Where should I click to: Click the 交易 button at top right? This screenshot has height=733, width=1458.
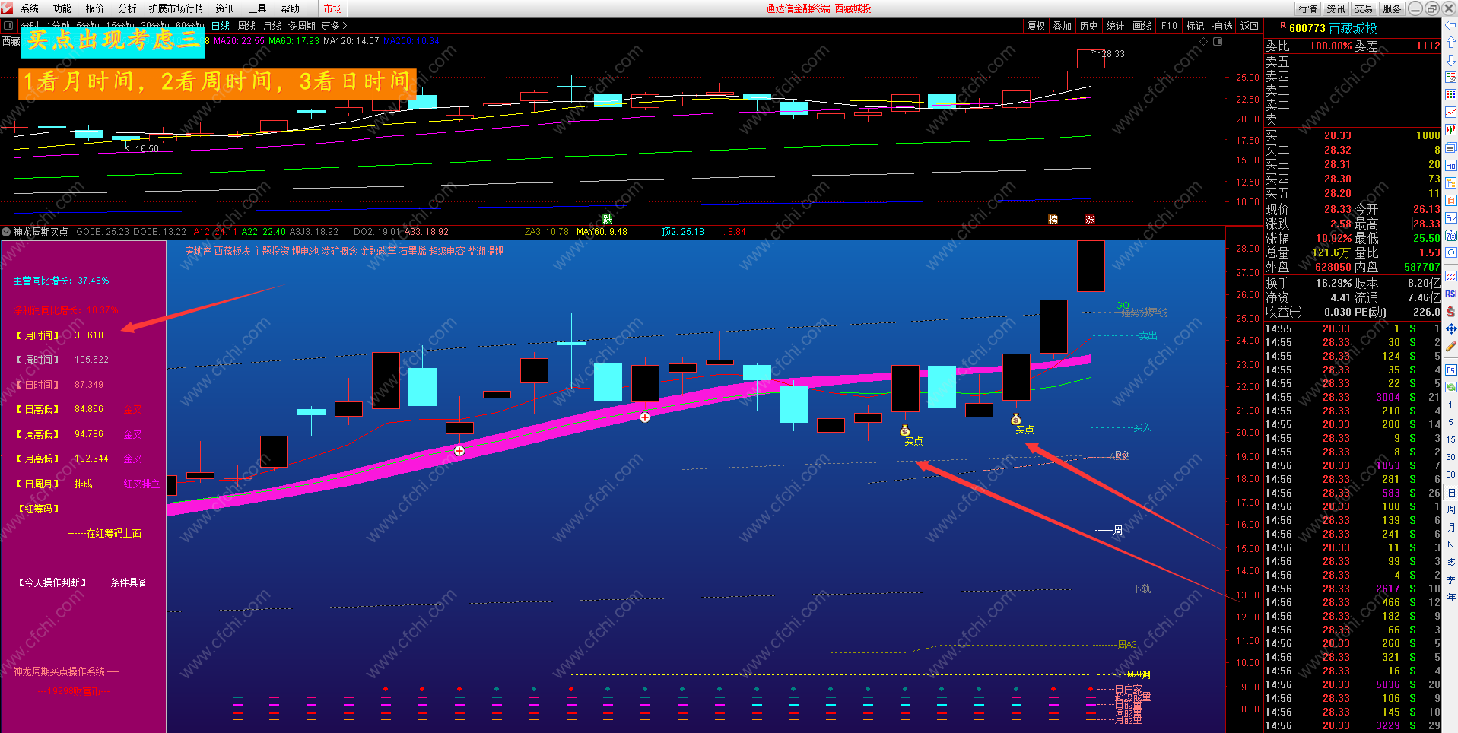click(1364, 8)
